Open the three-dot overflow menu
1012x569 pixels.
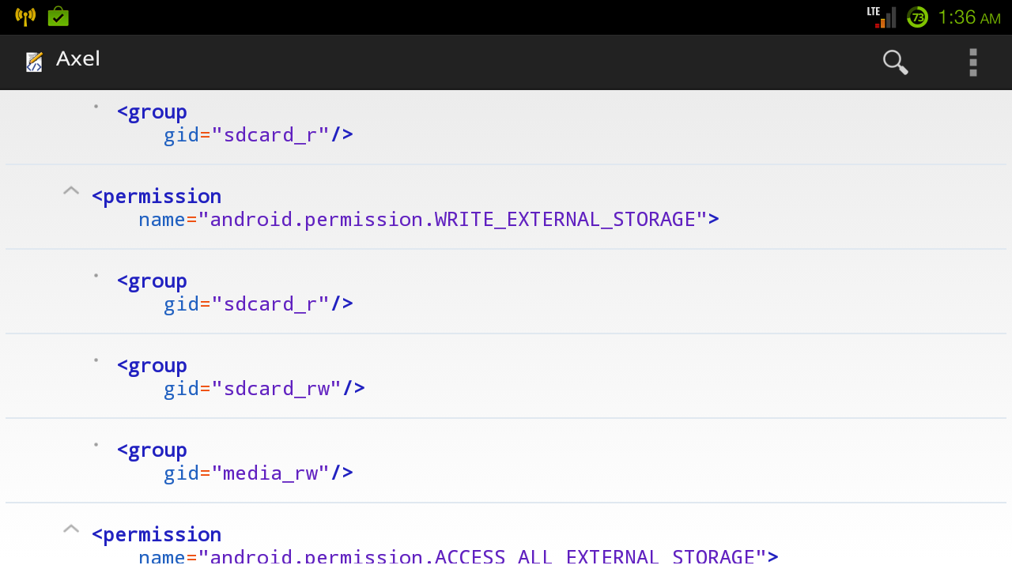coord(973,62)
